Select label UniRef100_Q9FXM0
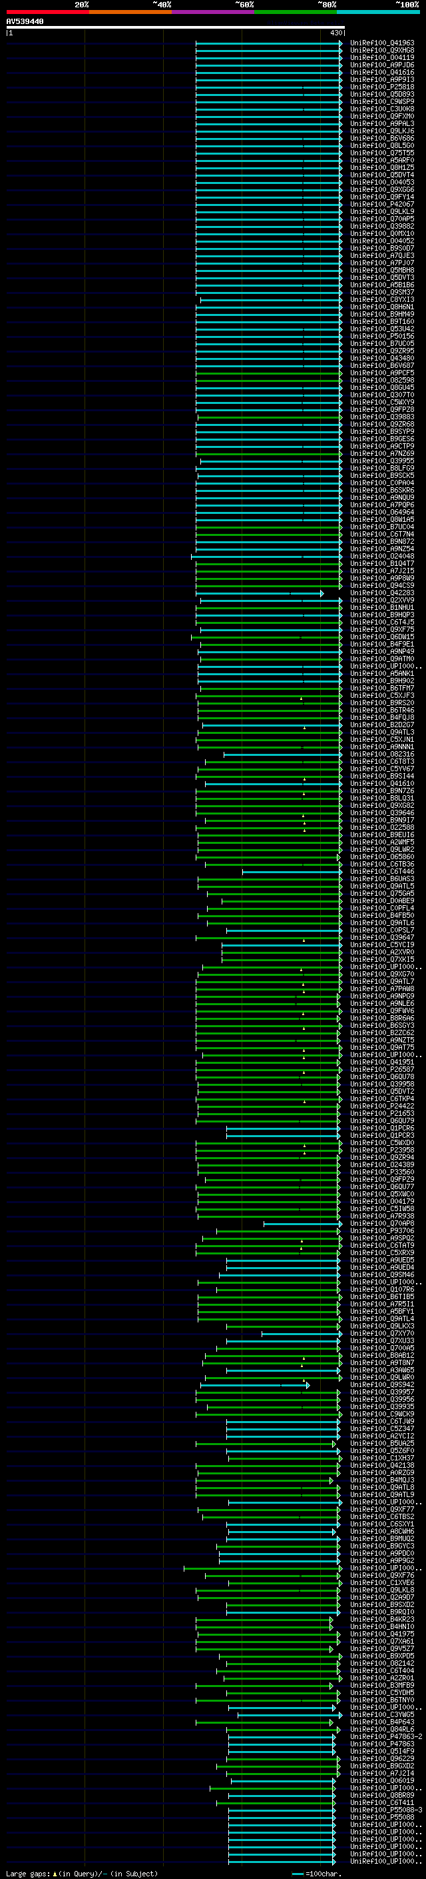The width and height of the screenshot is (426, 1879). [x=382, y=117]
